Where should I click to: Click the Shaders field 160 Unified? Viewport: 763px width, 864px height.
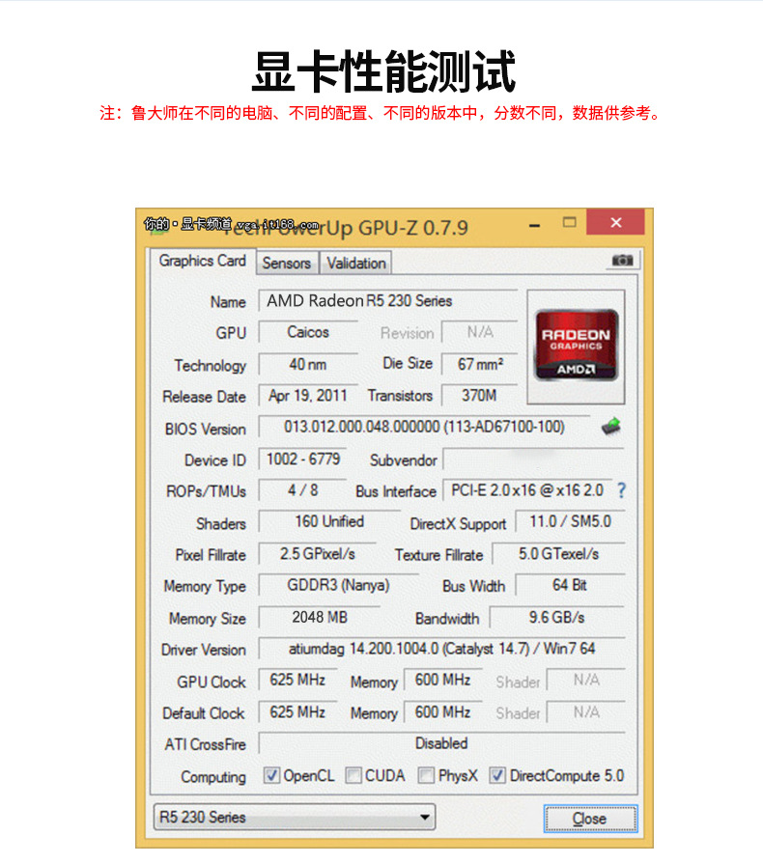tap(329, 522)
